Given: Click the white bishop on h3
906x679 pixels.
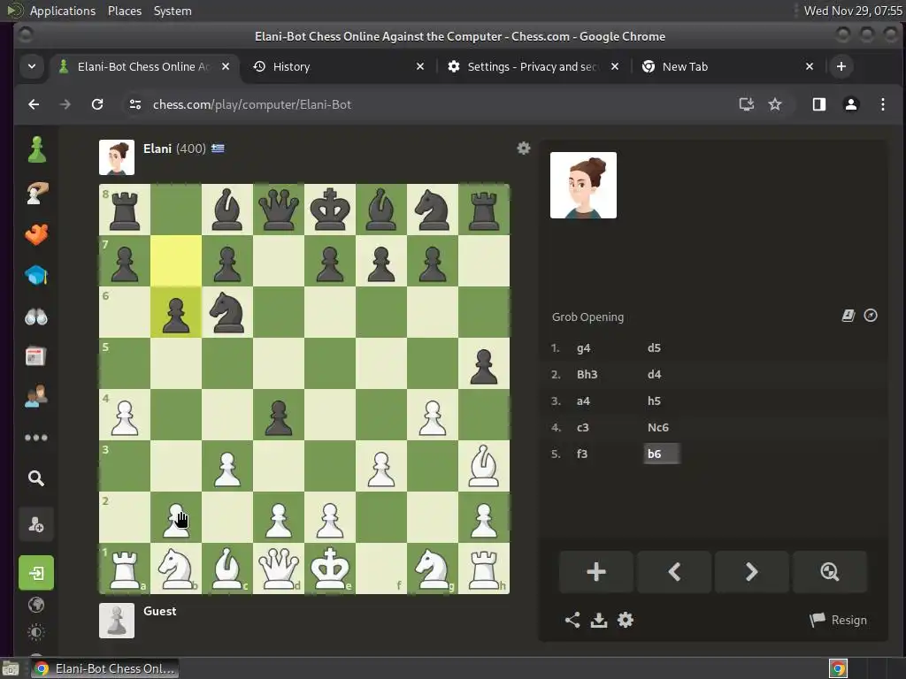Looking at the screenshot, I should (484, 466).
